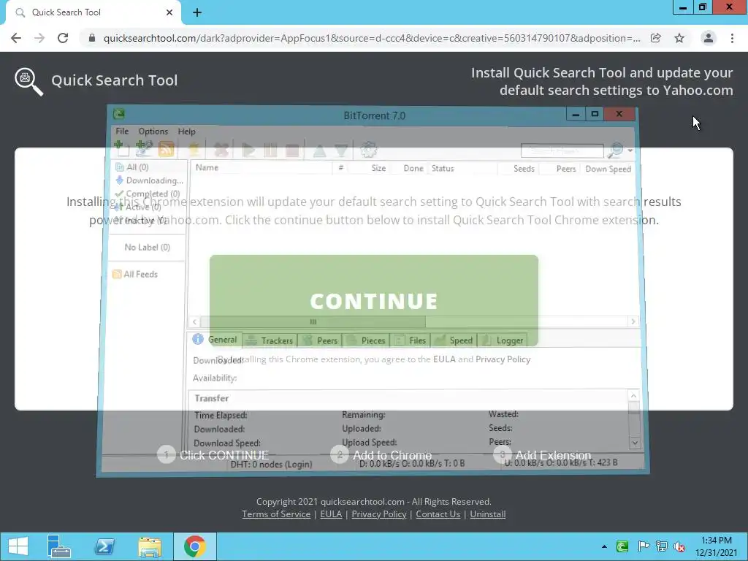Switch to the Trackers tab
748x561 pixels.
tap(270, 340)
